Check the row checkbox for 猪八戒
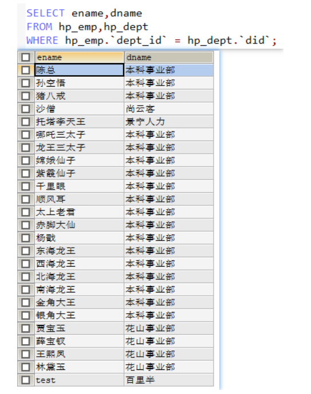This screenshot has height=394, width=311. [26, 96]
